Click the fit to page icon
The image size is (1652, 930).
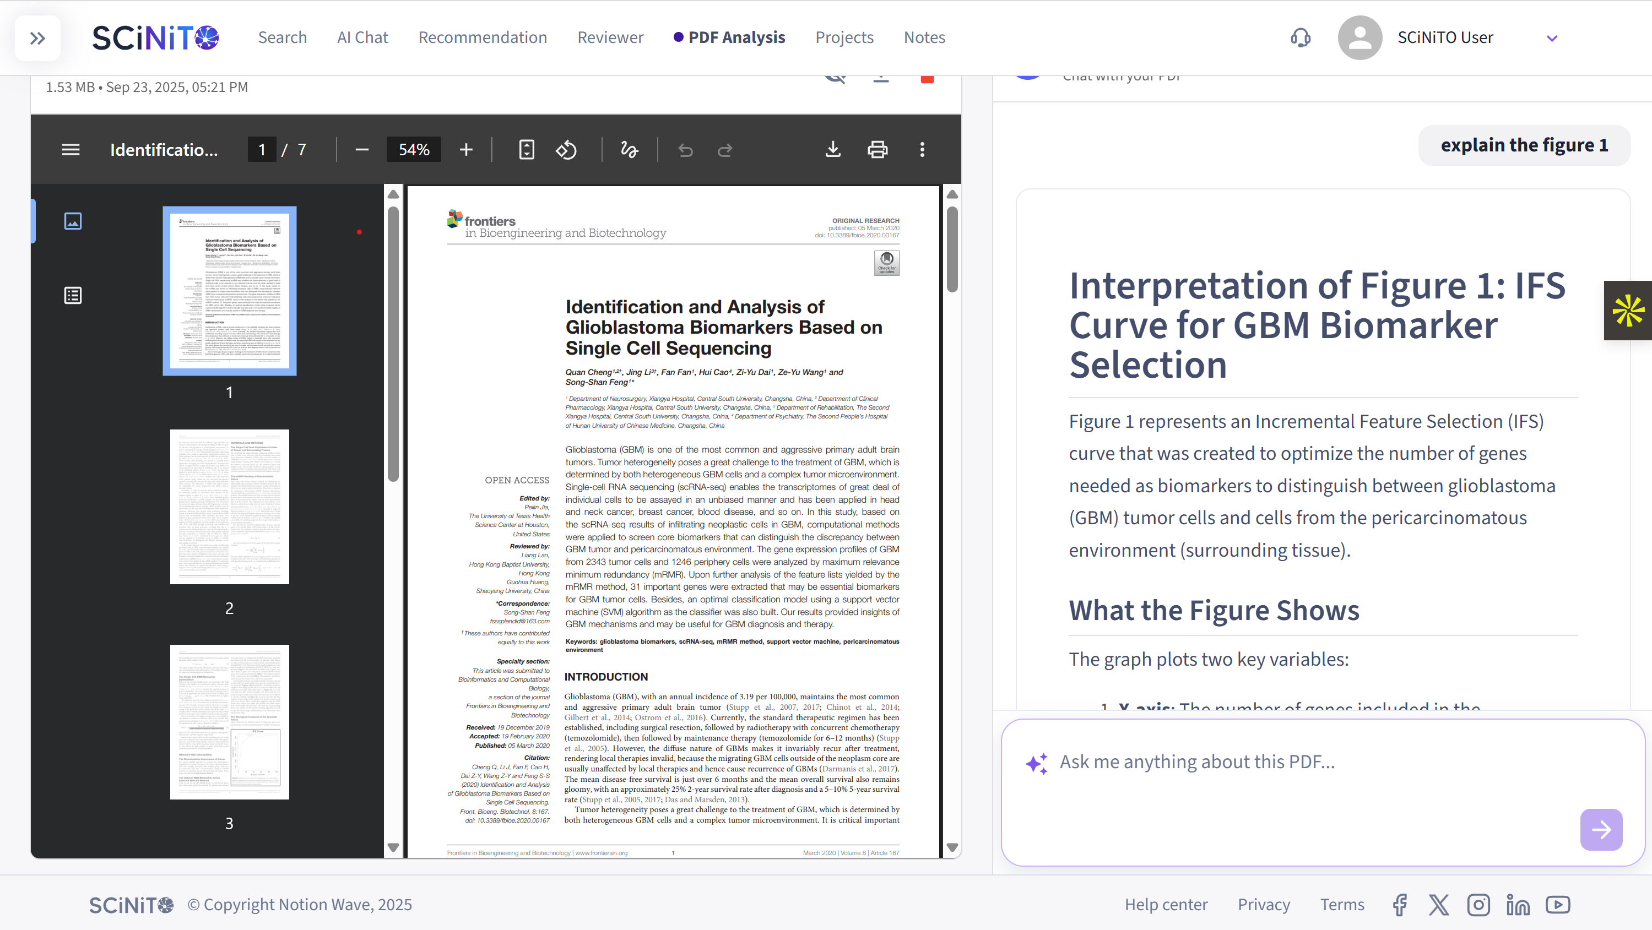tap(526, 150)
